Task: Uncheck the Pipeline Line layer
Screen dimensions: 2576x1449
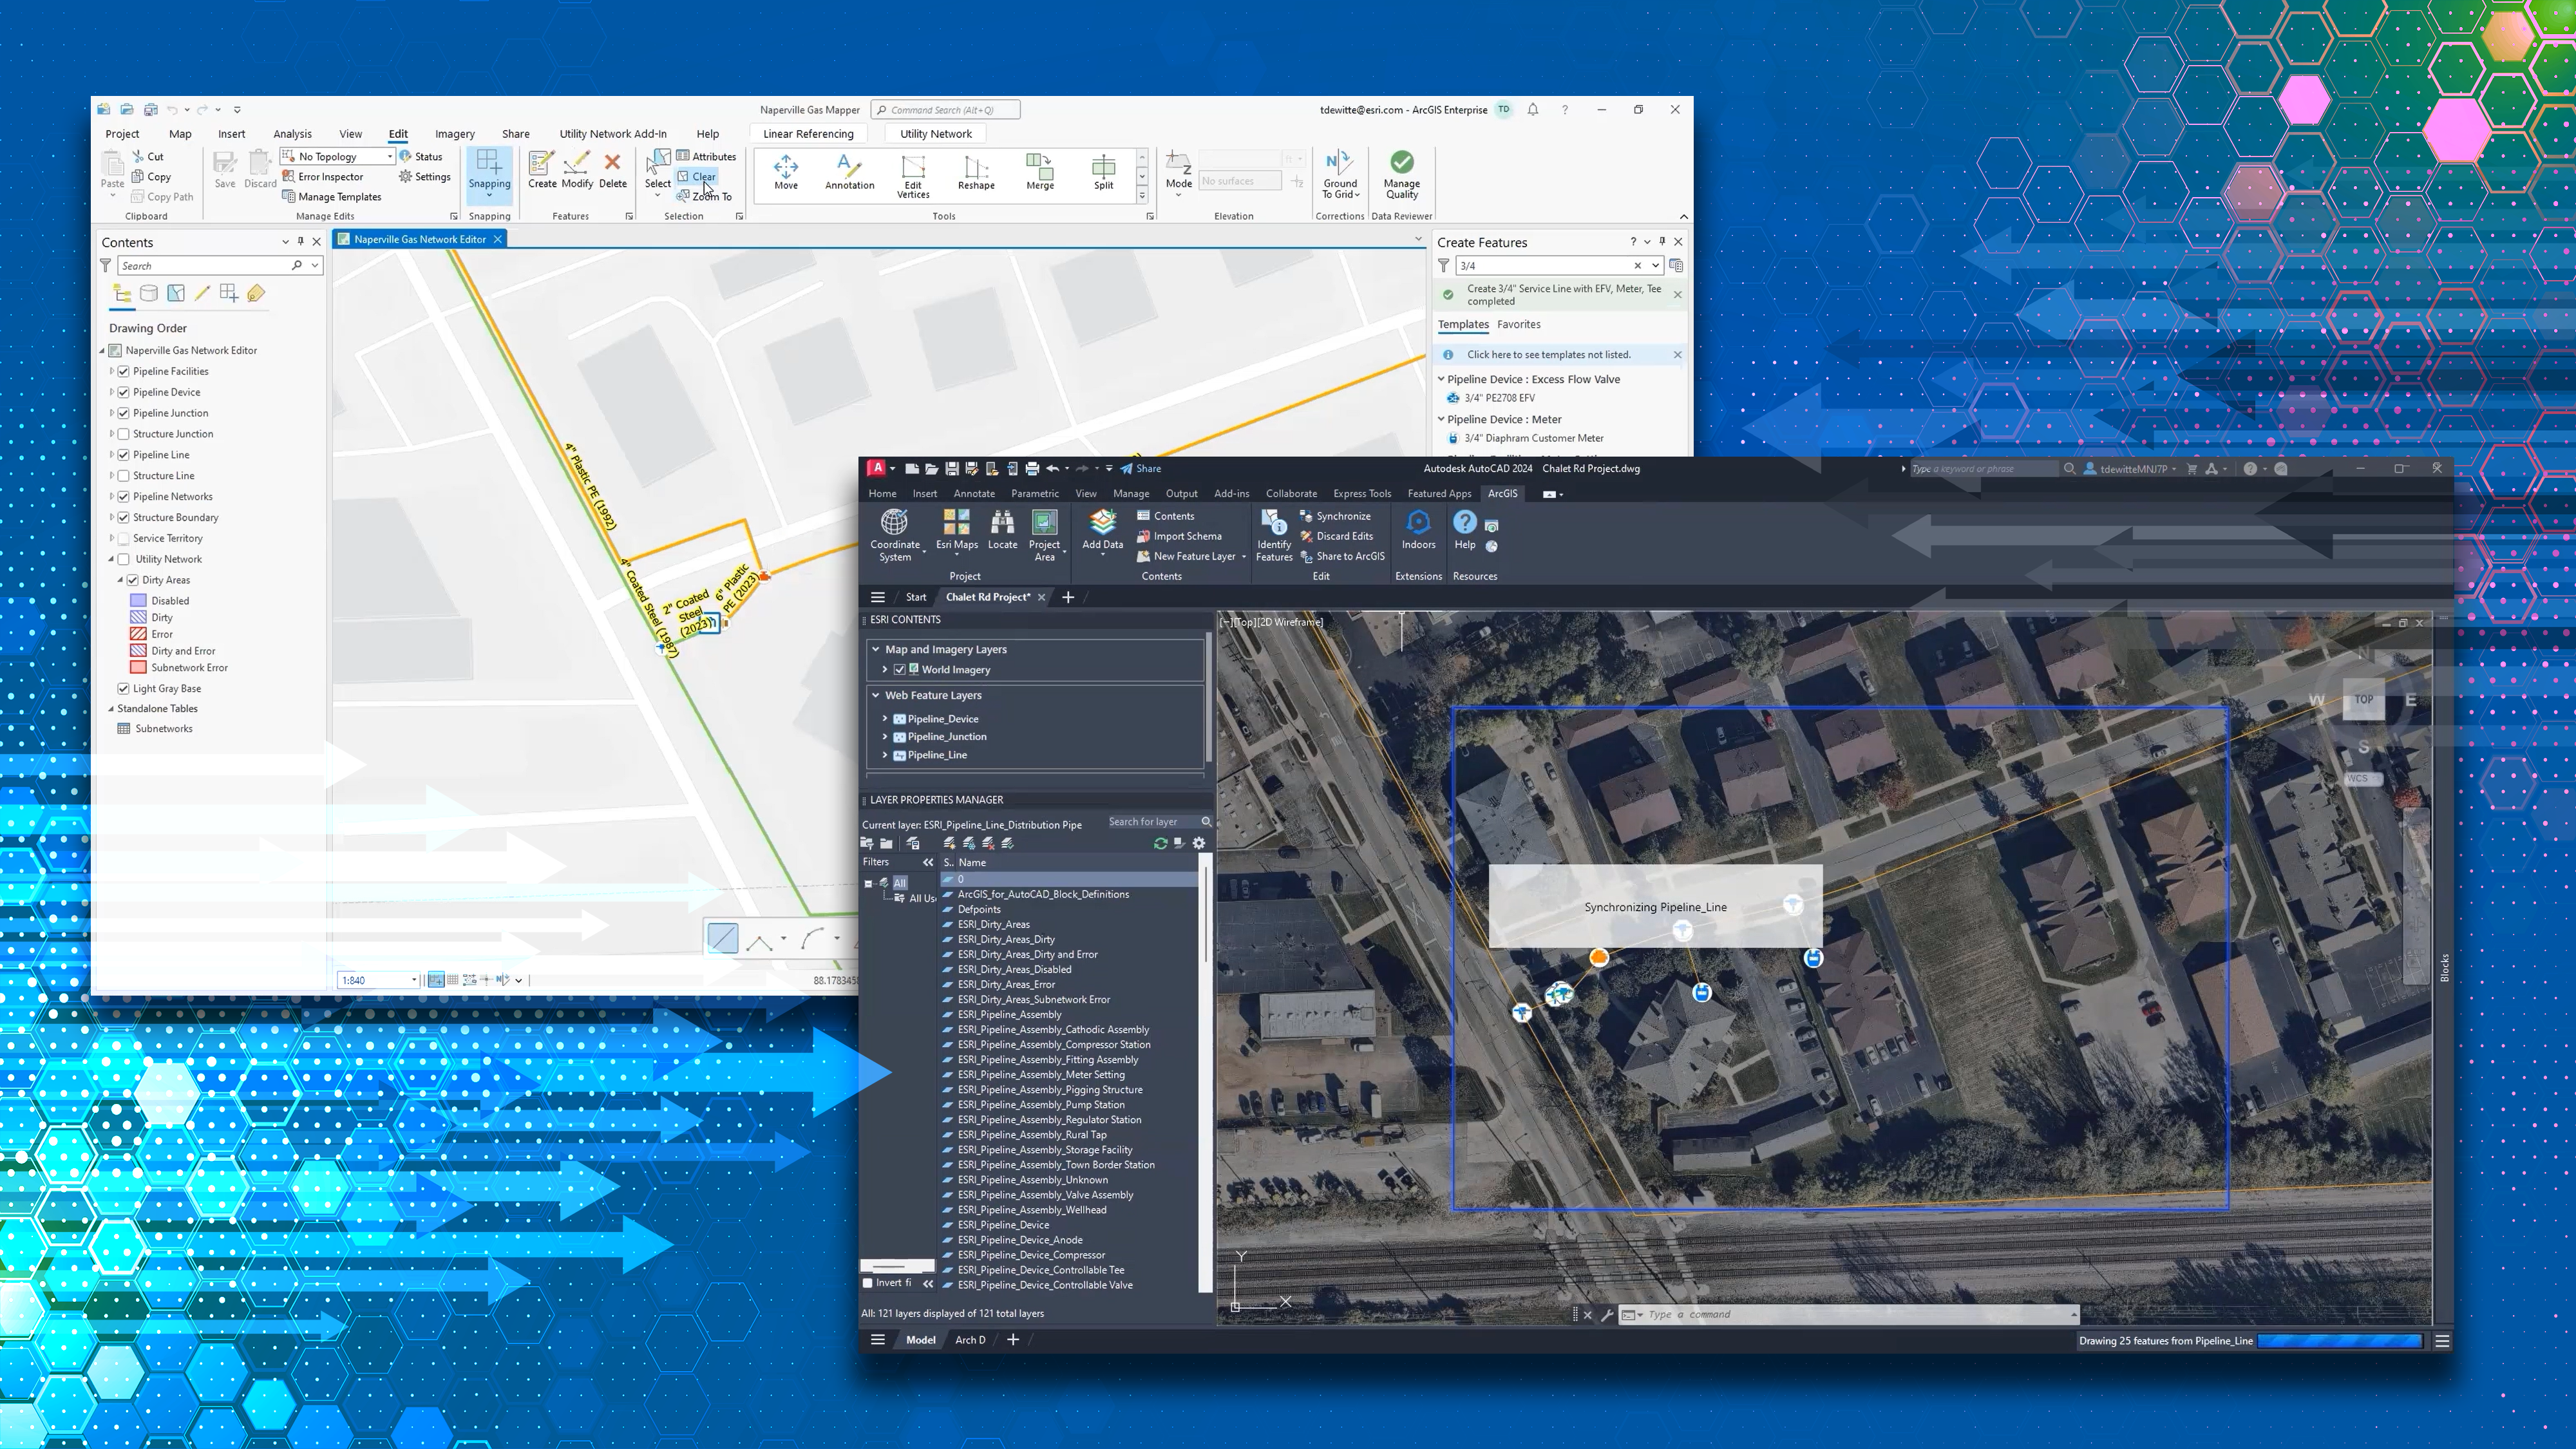Action: pyautogui.click(x=123, y=455)
